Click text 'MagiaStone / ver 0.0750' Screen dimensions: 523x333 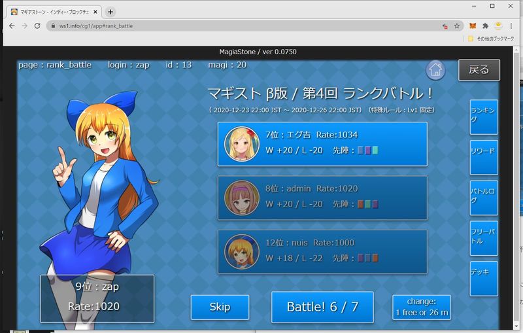tap(258, 52)
